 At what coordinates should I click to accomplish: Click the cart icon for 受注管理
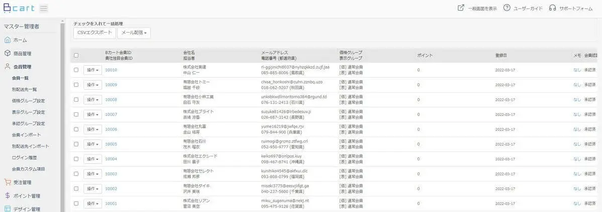click(8, 182)
